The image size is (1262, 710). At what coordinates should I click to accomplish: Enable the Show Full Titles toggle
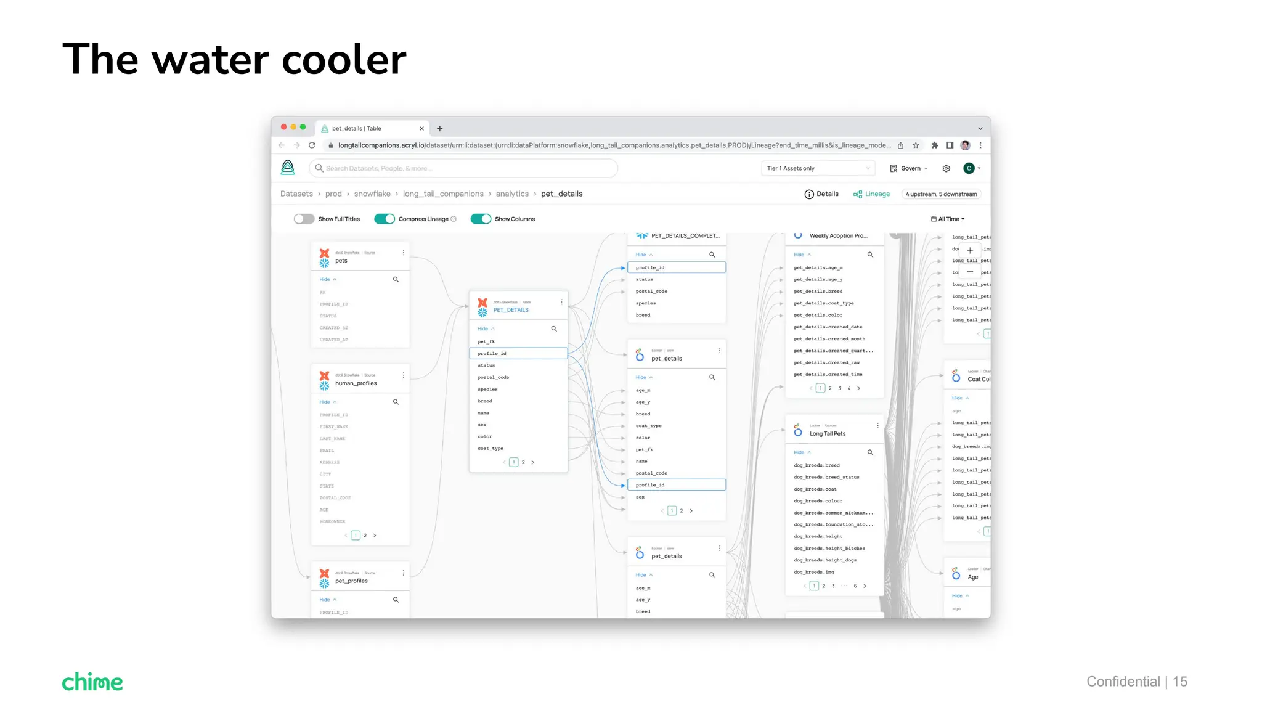(x=304, y=219)
